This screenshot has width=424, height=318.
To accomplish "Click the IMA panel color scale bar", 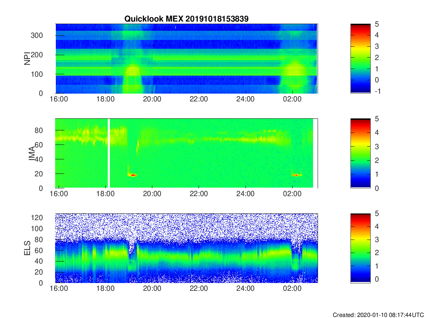I will tap(360, 153).
